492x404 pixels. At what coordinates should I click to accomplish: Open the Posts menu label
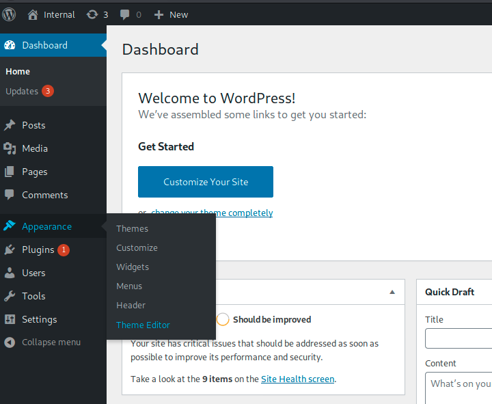click(33, 125)
